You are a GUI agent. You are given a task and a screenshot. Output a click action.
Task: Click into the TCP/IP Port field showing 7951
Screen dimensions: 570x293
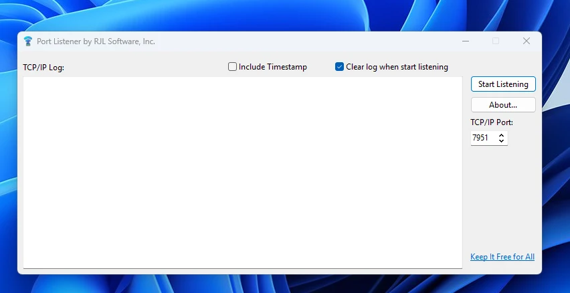tap(482, 138)
